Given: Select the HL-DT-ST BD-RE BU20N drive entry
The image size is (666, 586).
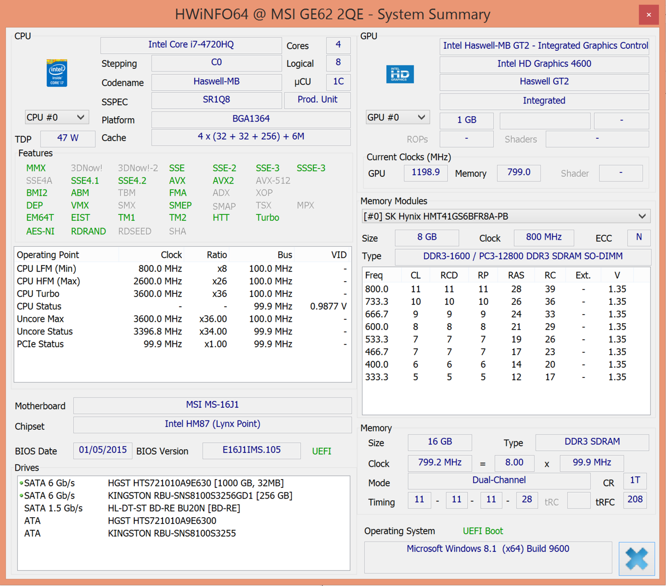Looking at the screenshot, I should click(184, 508).
